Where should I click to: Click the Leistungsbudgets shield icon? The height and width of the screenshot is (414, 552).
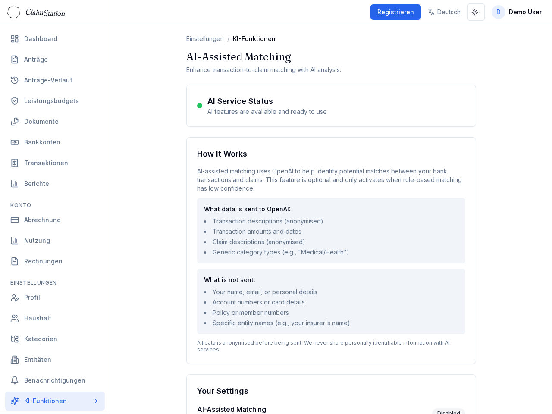point(15,101)
